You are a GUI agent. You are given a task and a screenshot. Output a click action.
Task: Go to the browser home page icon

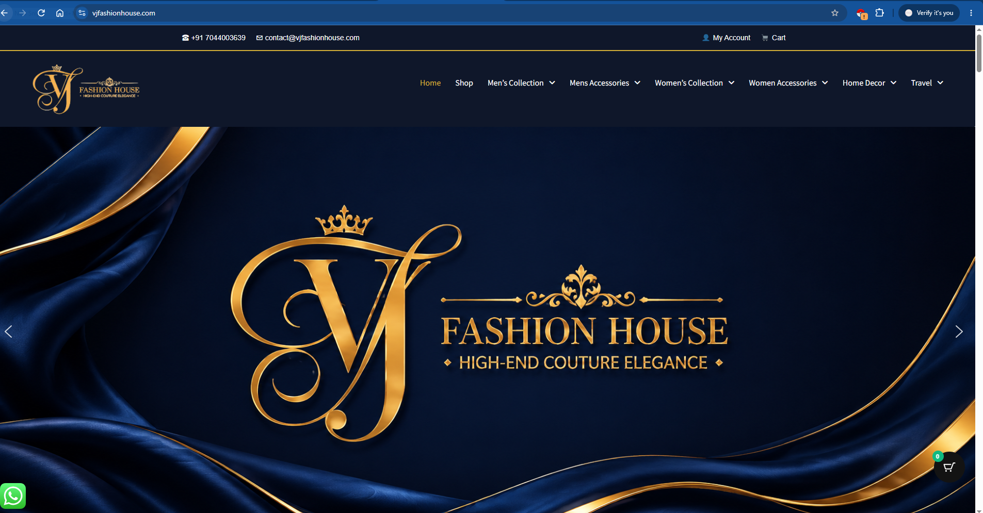click(x=60, y=13)
